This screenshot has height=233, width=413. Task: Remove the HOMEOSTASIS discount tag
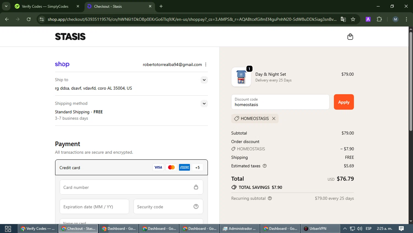[x=274, y=118]
